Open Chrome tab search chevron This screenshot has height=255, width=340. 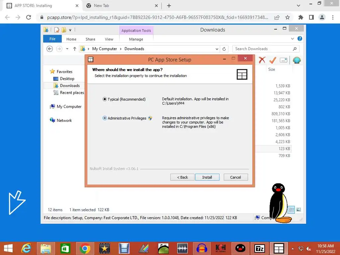[x=298, y=6]
